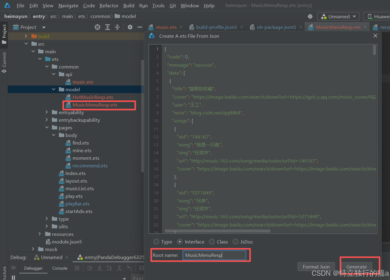Open the Unnamed run configuration dropdown
Image resolution: width=390 pixels, height=280 pixels.
coord(338,16)
